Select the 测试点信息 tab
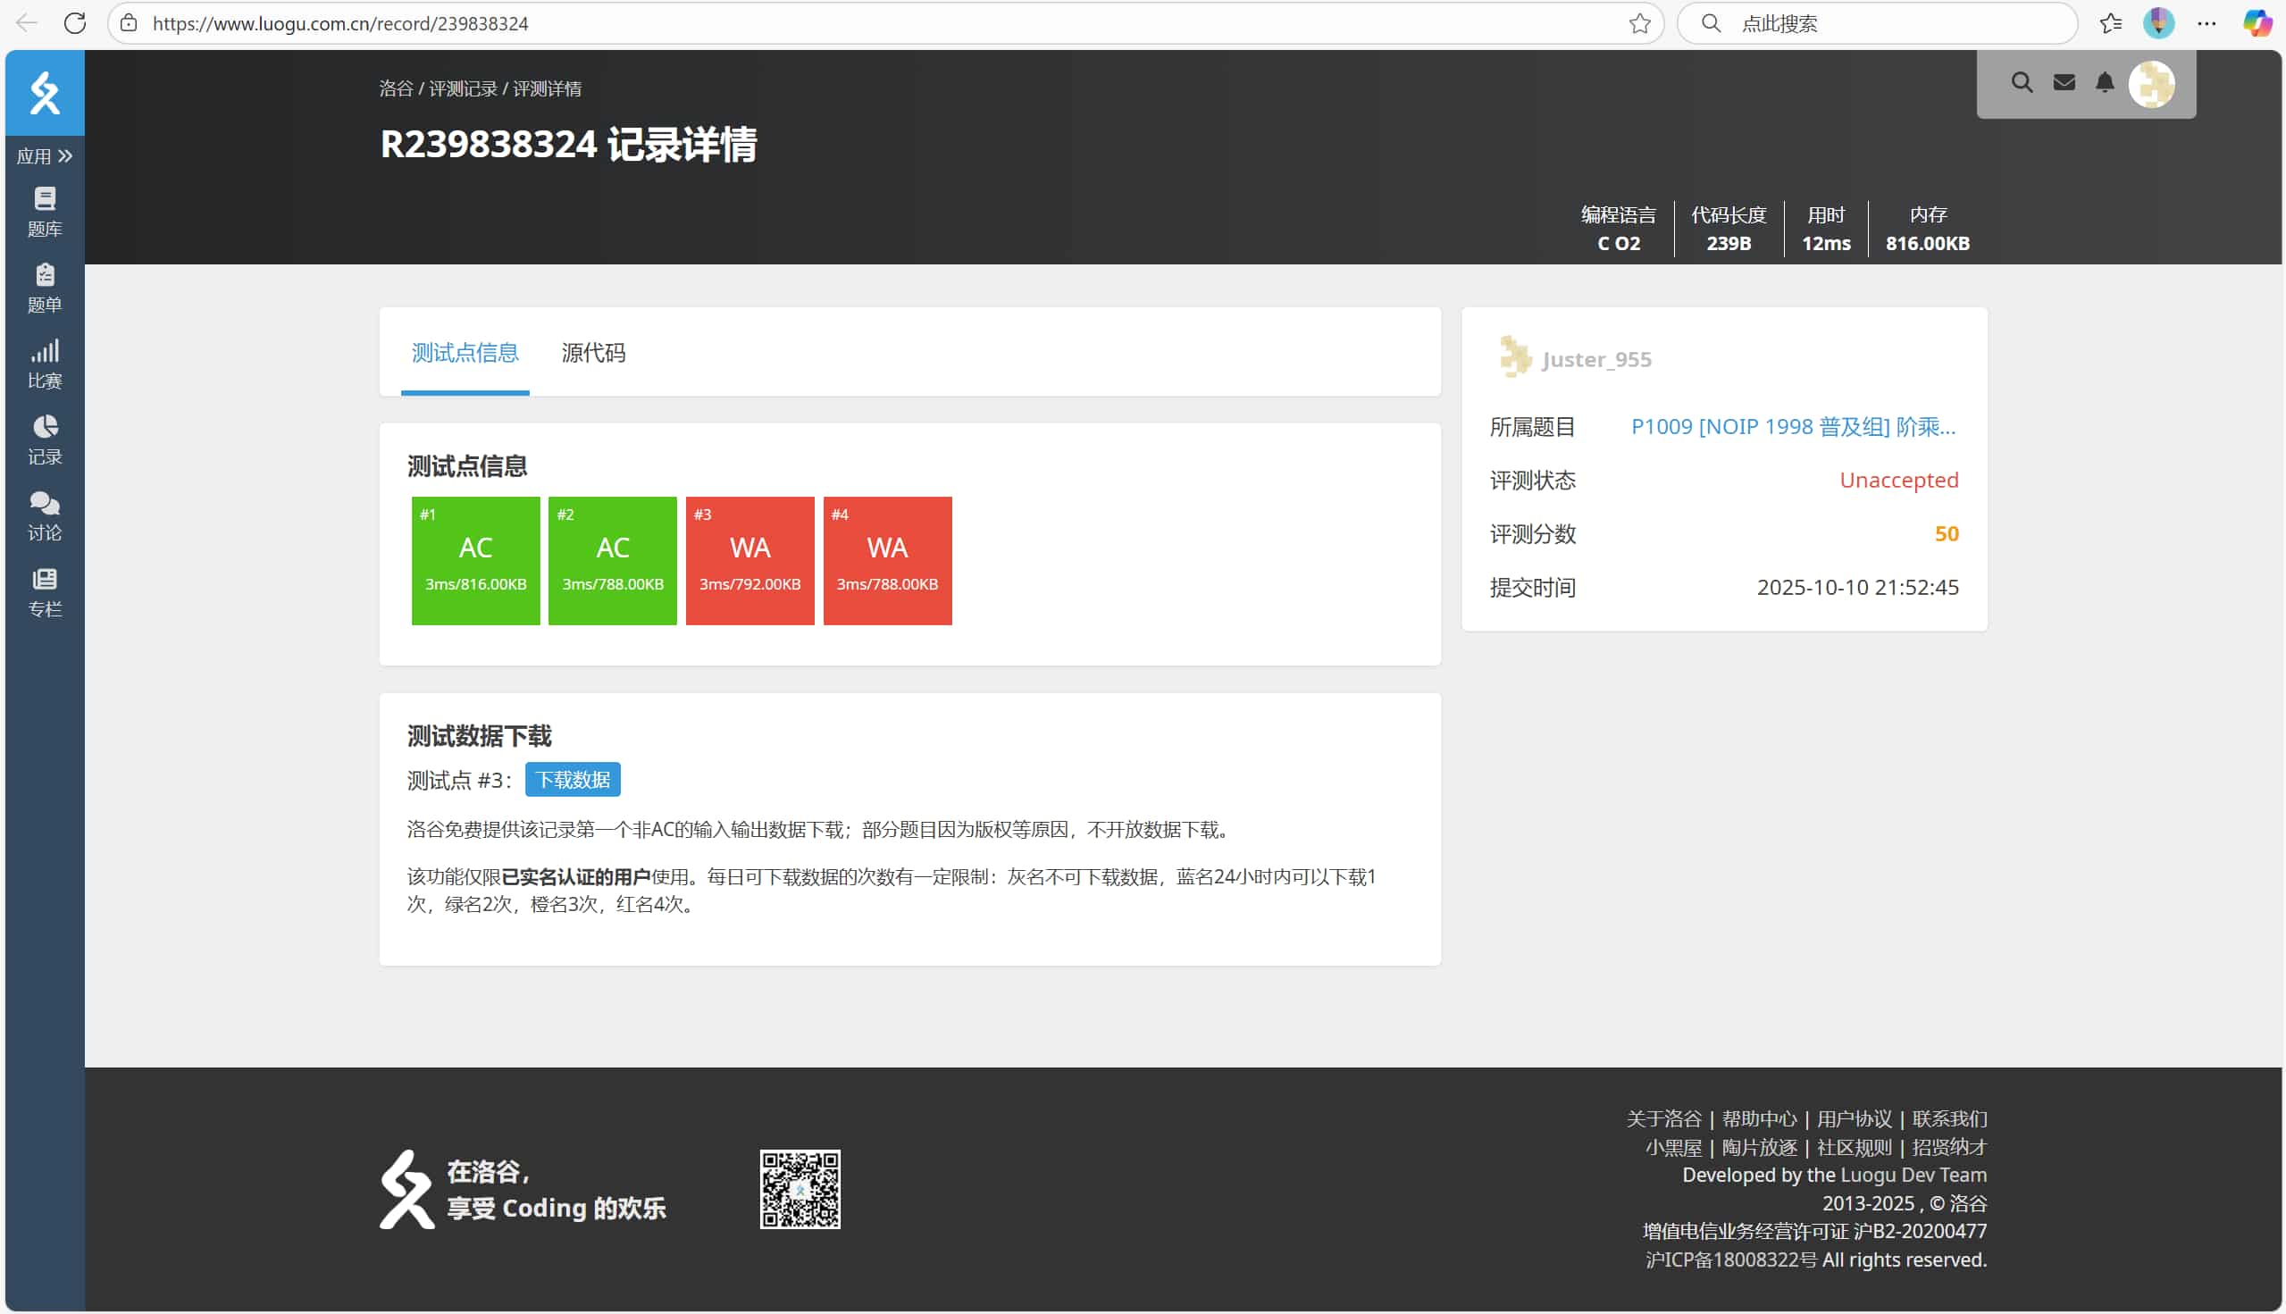This screenshot has height=1314, width=2286. 465,353
